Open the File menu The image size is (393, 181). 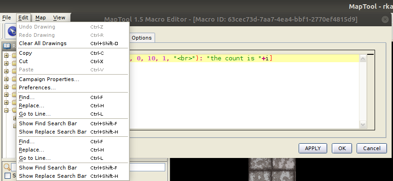pos(6,18)
